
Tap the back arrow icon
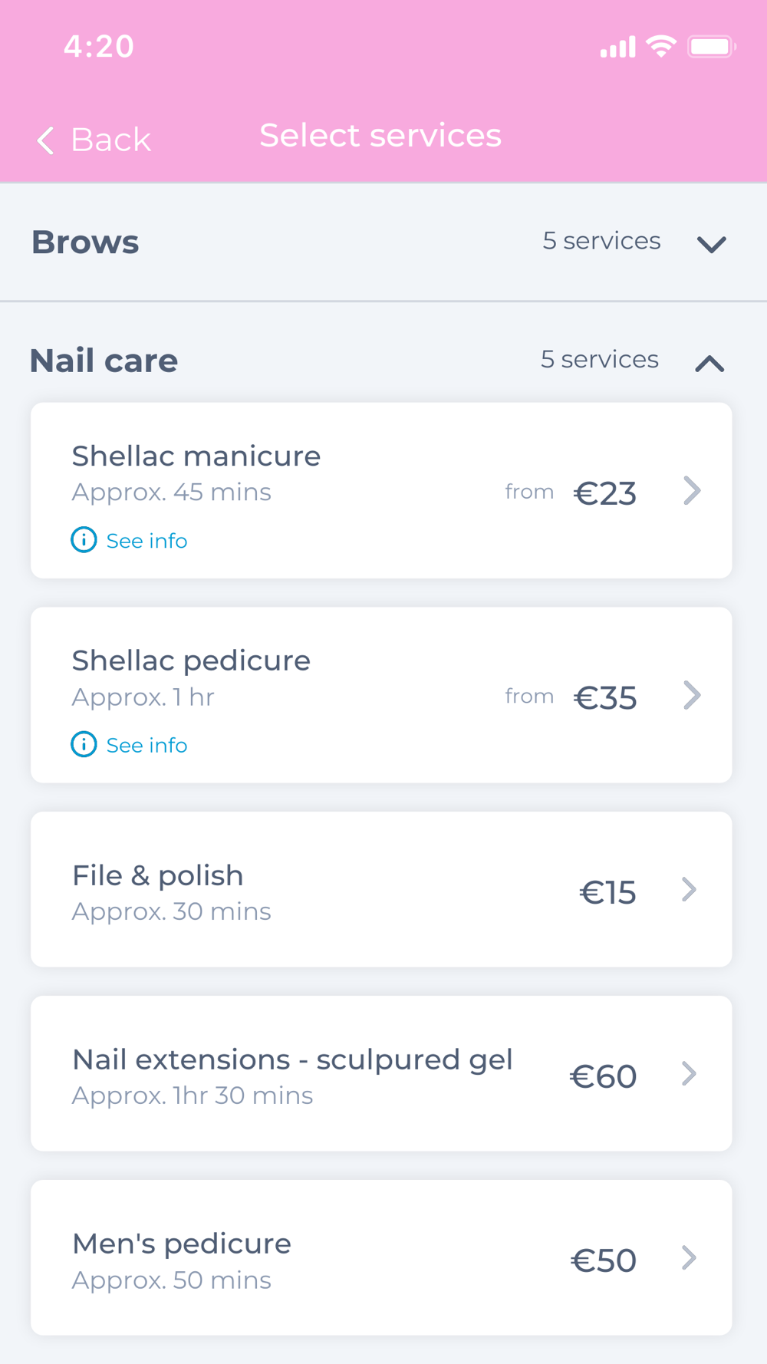(46, 140)
